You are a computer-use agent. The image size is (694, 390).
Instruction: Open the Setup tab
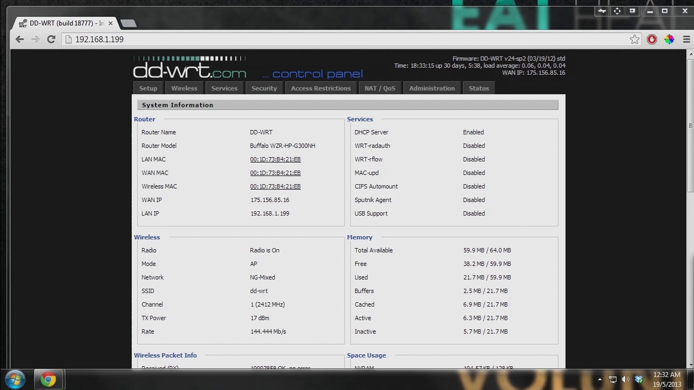148,88
